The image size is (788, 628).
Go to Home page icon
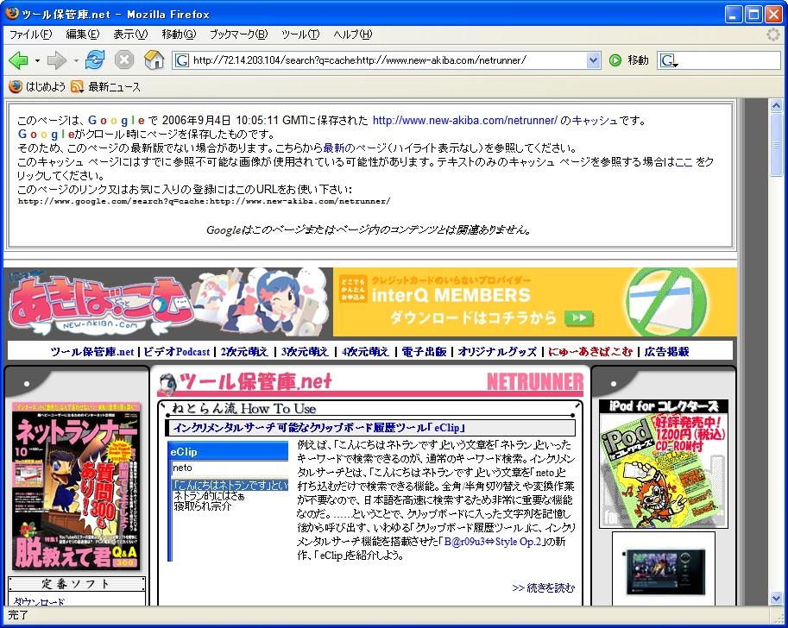point(154,60)
